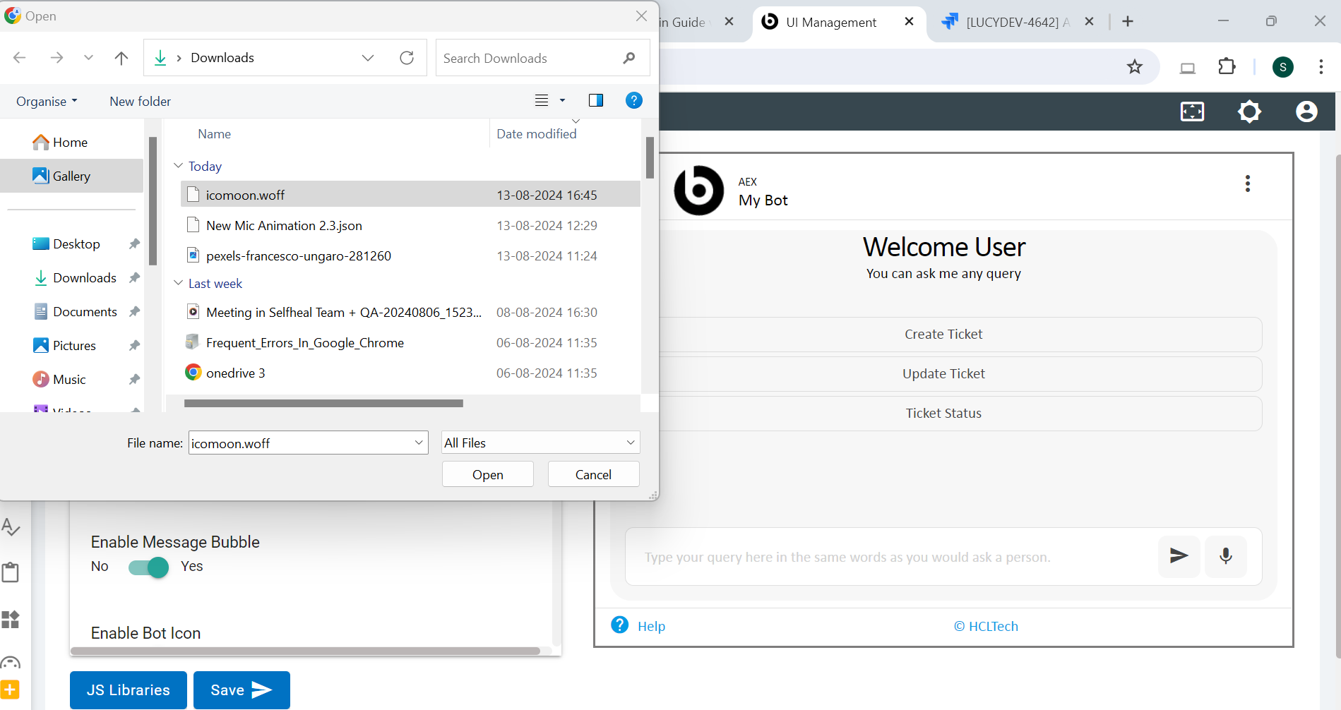Screen dimensions: 1341x710
Task: Expand the All Files type dropdown
Action: (540, 443)
